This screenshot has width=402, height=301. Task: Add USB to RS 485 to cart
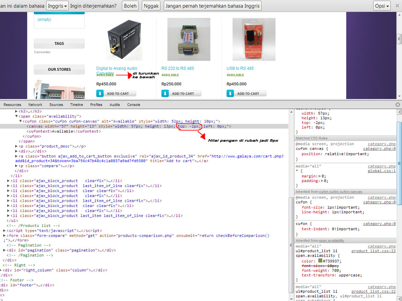tap(247, 94)
